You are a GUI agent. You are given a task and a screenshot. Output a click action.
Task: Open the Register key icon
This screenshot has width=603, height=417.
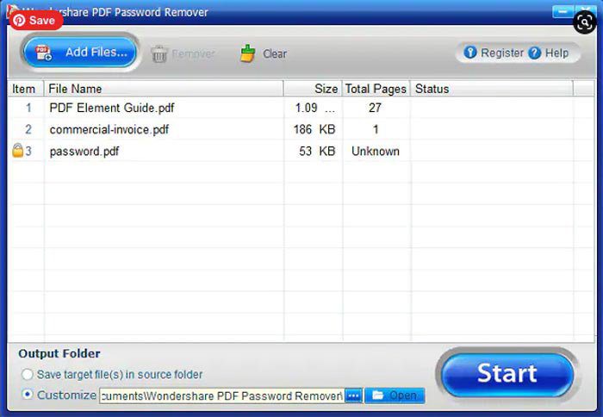click(470, 53)
